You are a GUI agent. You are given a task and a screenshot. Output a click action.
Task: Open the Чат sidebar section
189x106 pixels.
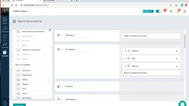tap(5, 37)
